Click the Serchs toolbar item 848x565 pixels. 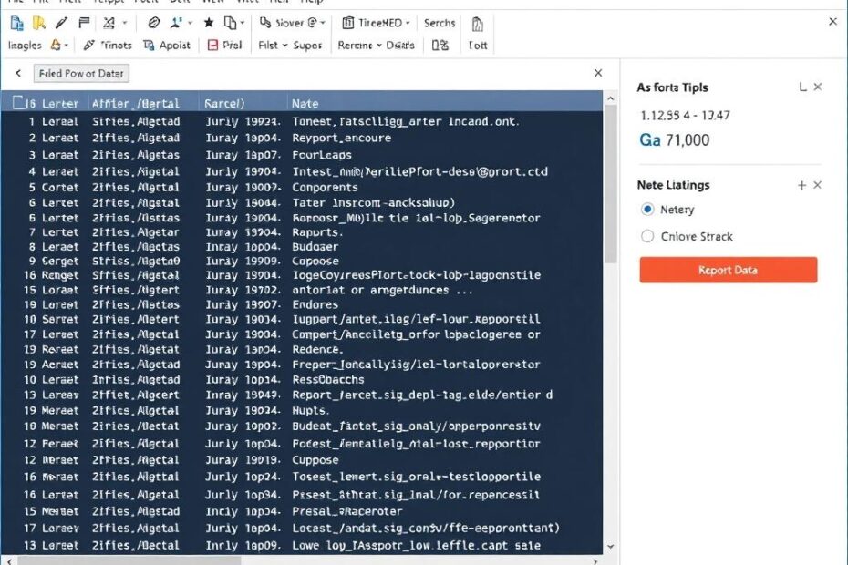440,23
